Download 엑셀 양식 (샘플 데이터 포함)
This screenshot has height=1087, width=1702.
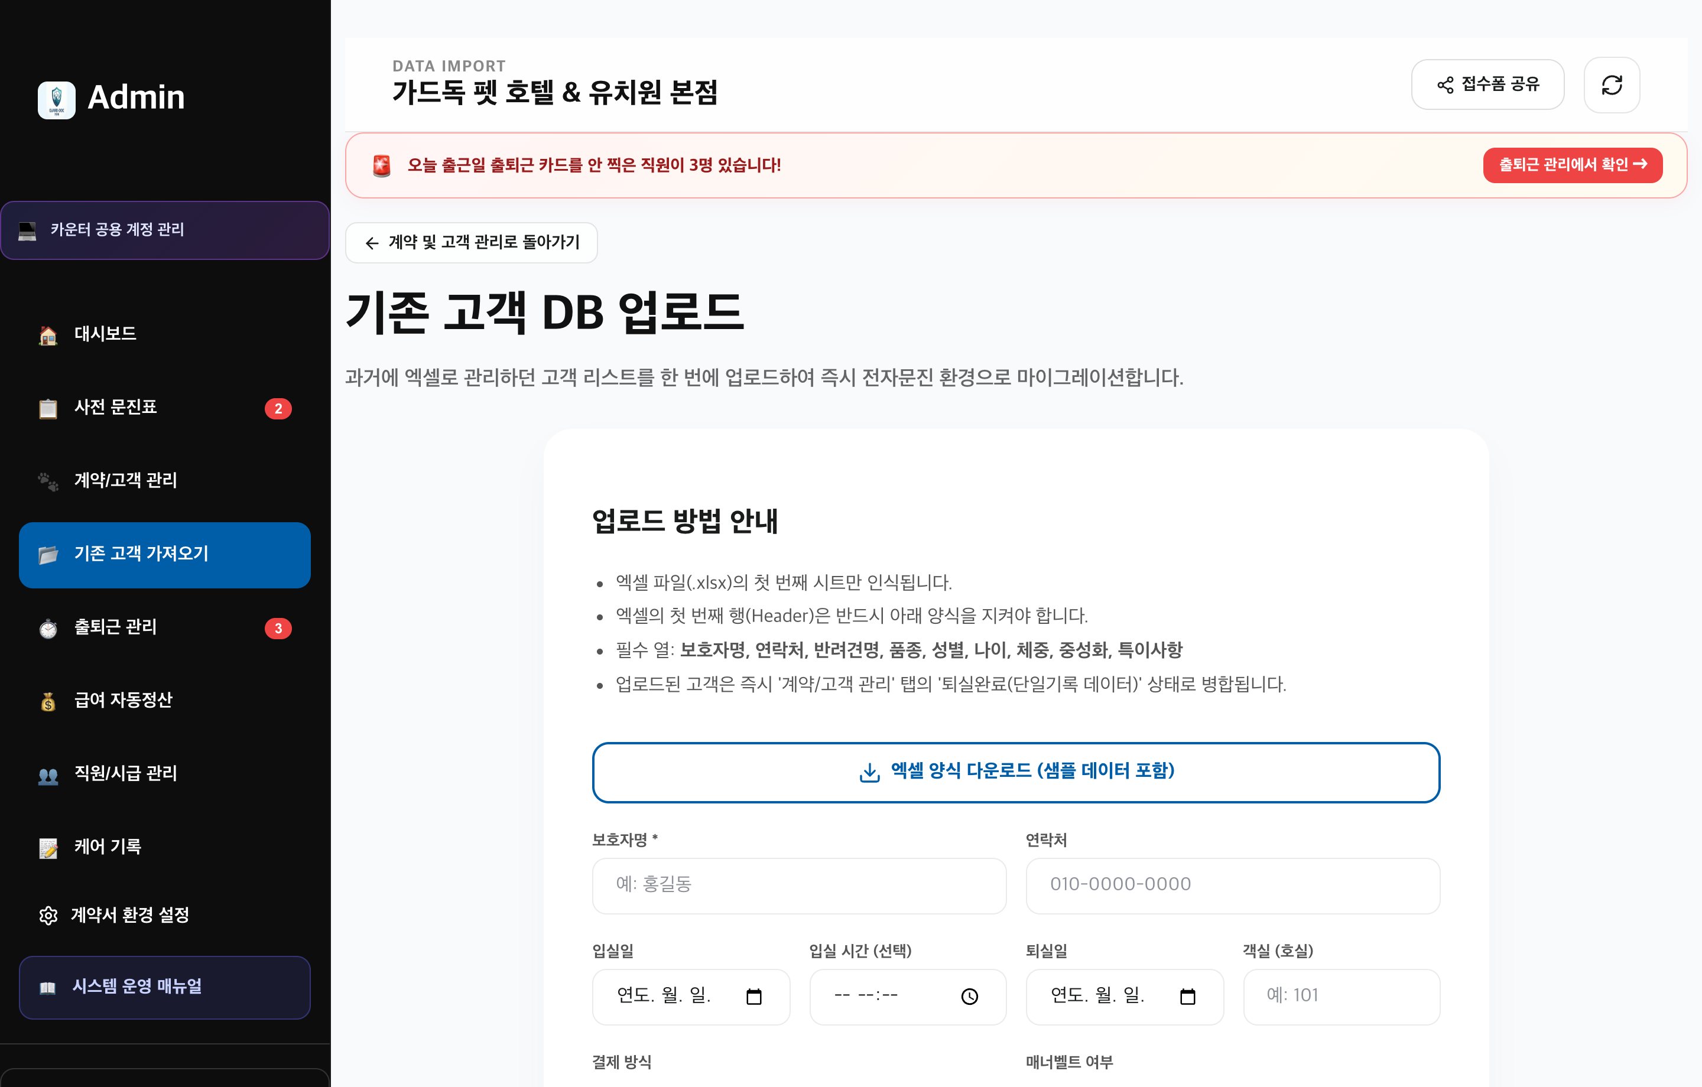pos(1016,773)
